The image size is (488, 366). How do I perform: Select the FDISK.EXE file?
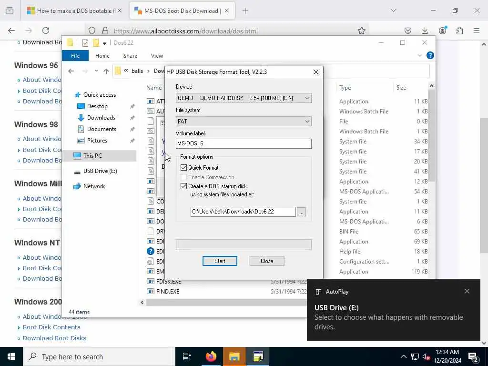point(168,282)
